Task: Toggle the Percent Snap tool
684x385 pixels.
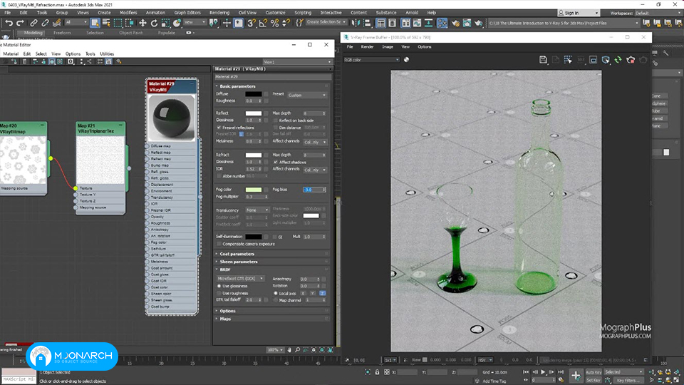Action: click(275, 23)
